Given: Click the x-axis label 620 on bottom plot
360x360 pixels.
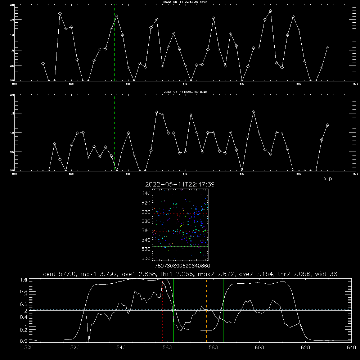Looking at the screenshot, I should click(x=305, y=348).
